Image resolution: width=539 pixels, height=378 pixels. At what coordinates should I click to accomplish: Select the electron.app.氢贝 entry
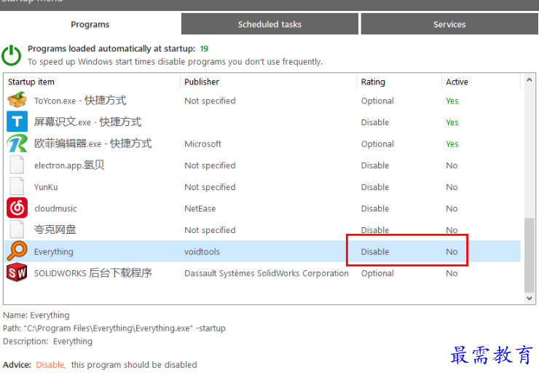click(x=69, y=165)
